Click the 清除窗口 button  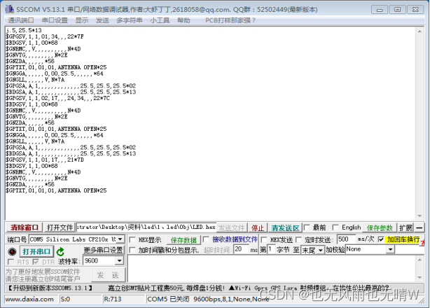click(x=24, y=227)
